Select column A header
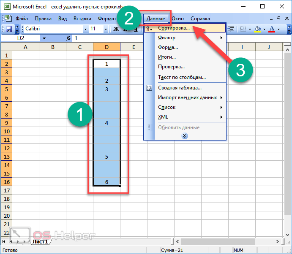 [x=25, y=47]
